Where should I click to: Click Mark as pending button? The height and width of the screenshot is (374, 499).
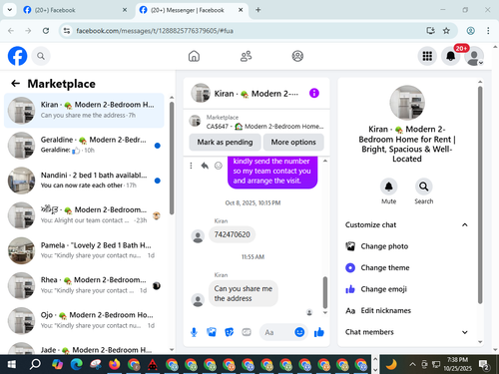tap(225, 142)
